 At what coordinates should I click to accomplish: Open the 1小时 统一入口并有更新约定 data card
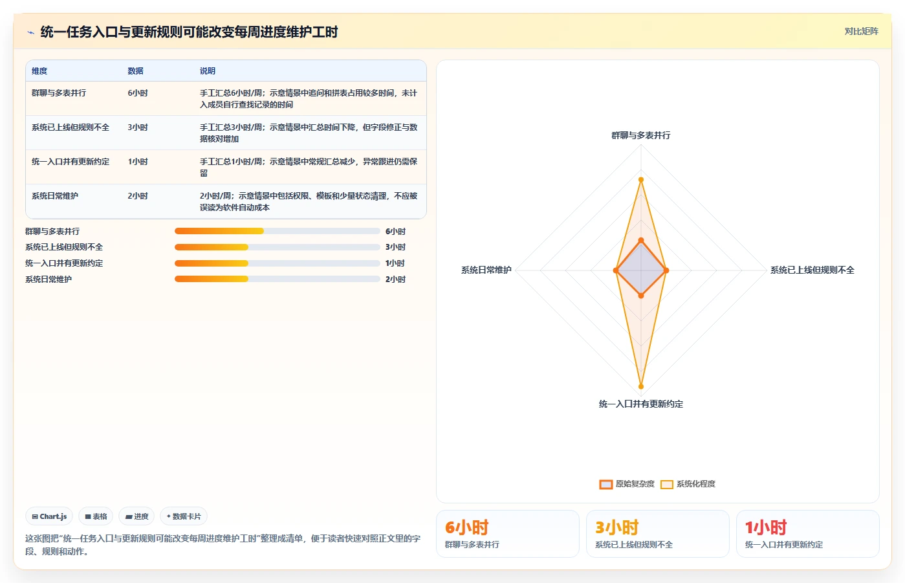click(x=808, y=534)
